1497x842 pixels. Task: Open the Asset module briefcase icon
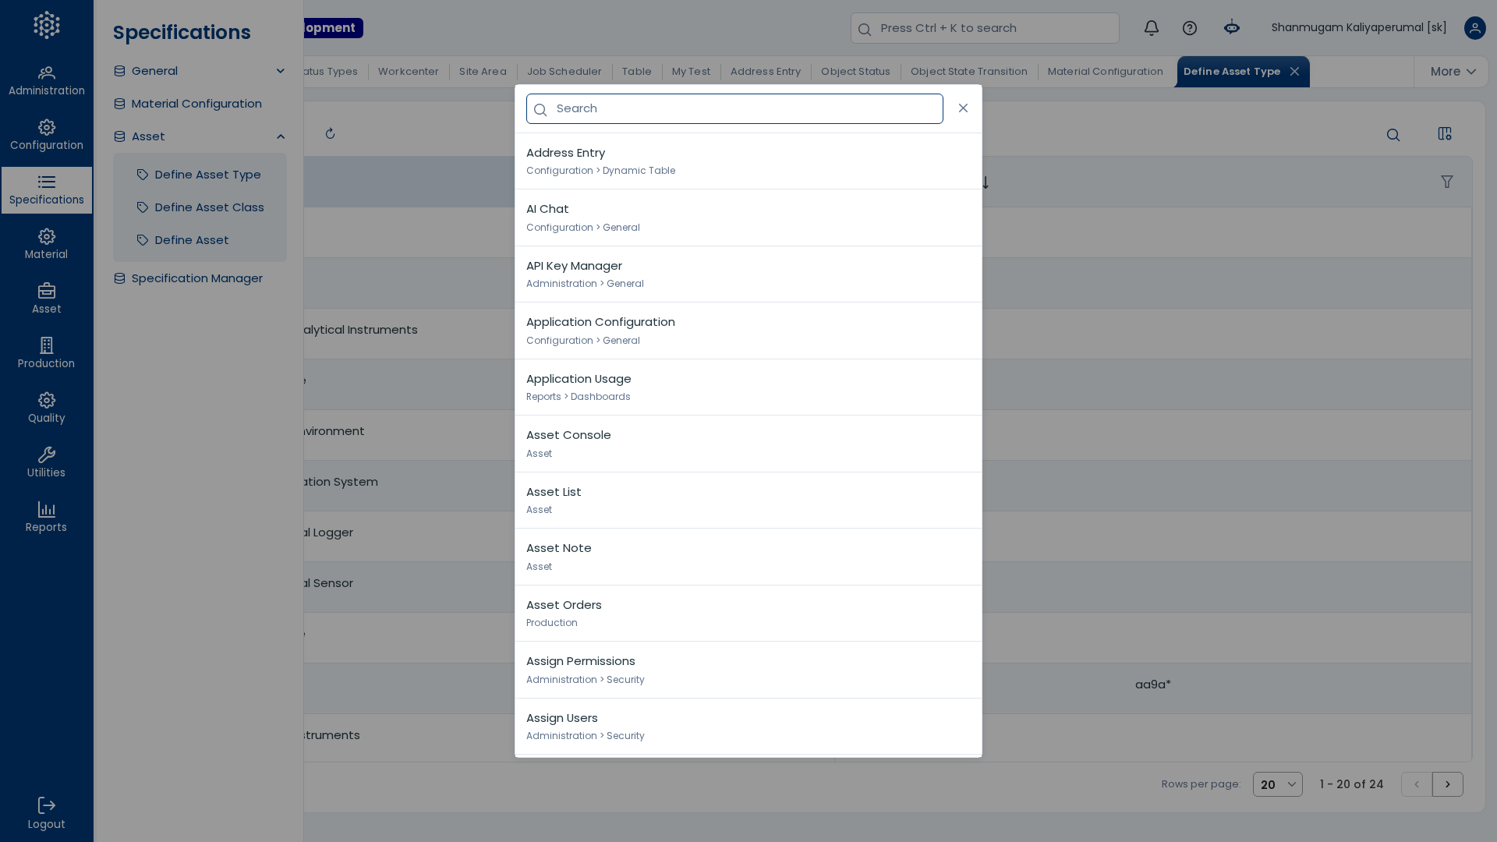coord(47,291)
